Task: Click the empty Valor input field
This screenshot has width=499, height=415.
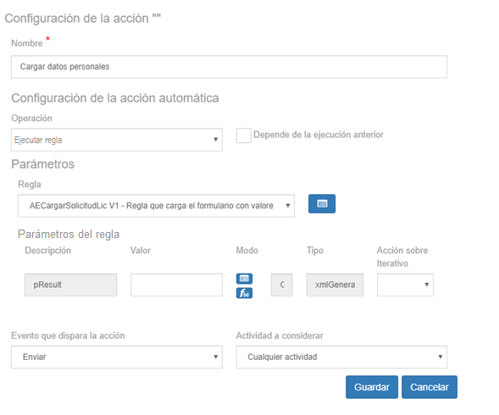Action: click(x=176, y=285)
